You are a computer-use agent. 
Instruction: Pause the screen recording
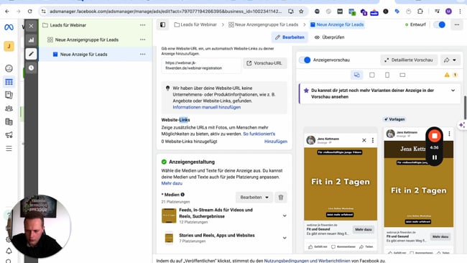tap(435, 157)
